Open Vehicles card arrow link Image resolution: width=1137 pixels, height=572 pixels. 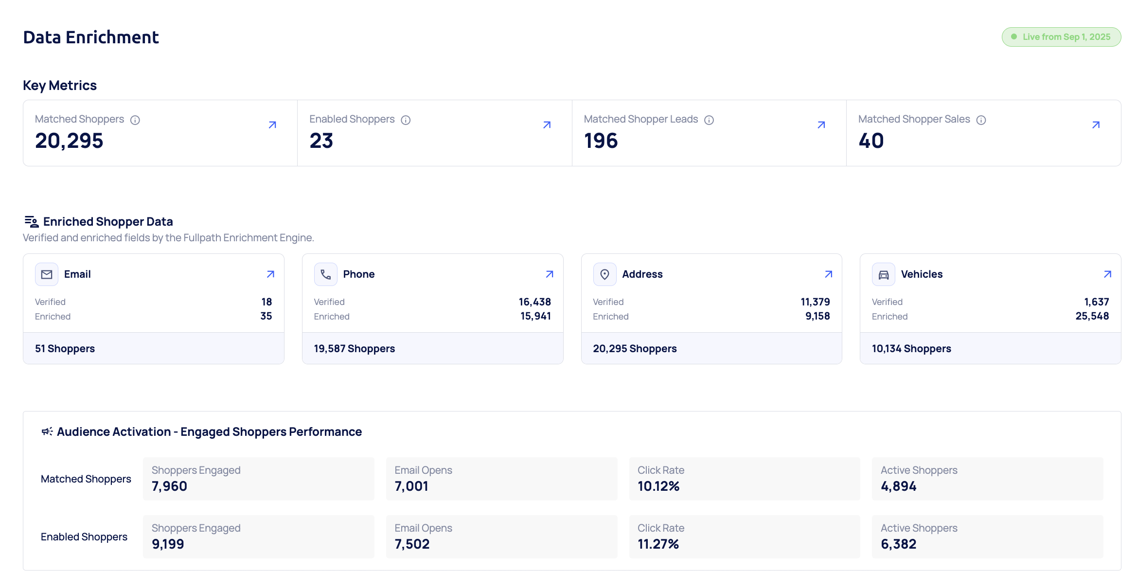[x=1107, y=274]
